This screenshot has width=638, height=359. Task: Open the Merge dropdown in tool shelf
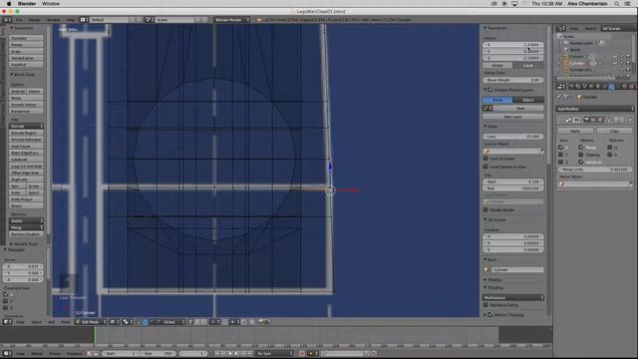click(x=26, y=227)
